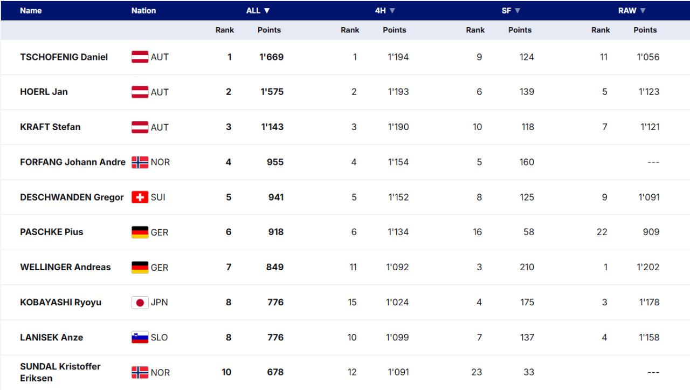Click the Austrian flag beside Hoerl Jan

140,92
